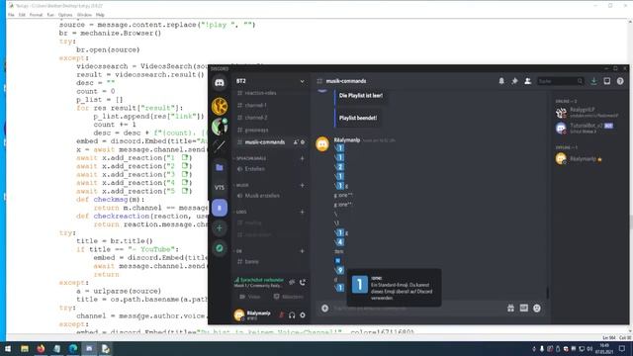Disconnect from the voice channel
633x356 pixels.
[x=303, y=282]
